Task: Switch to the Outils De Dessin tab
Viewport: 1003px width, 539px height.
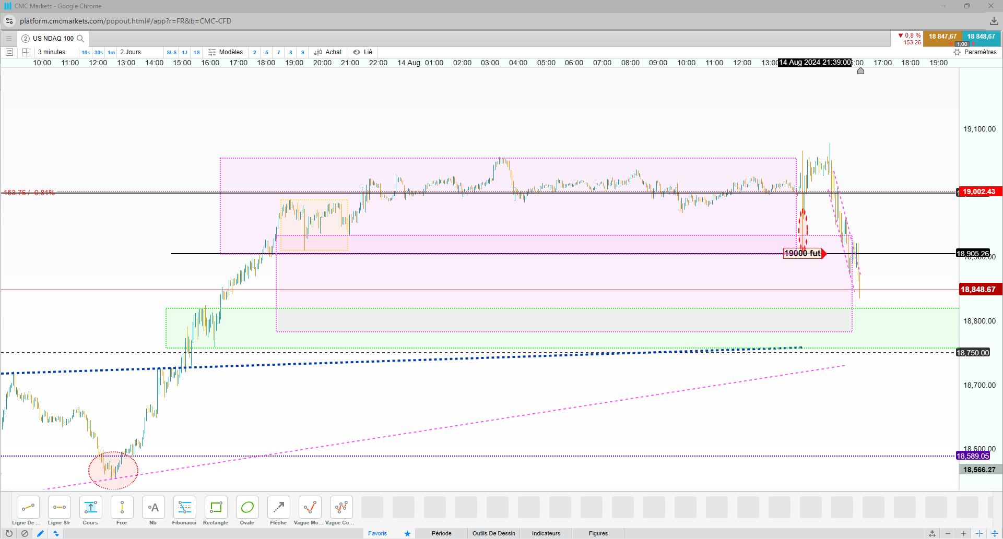Action: [x=494, y=533]
